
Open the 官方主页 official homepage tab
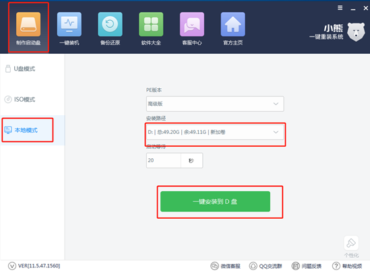click(233, 29)
